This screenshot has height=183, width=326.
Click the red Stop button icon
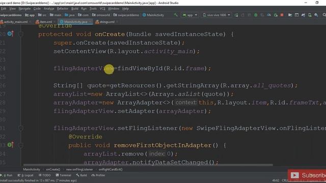(282, 15)
